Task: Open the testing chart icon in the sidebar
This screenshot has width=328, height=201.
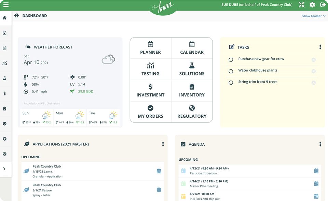Action: (4, 63)
